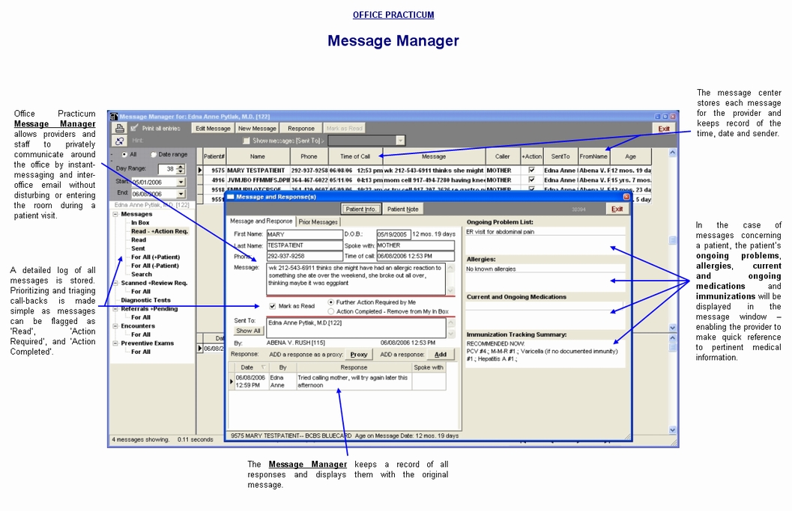Viewport: 792px width, 511px height.
Task: Click the Show All button
Action: (248, 331)
